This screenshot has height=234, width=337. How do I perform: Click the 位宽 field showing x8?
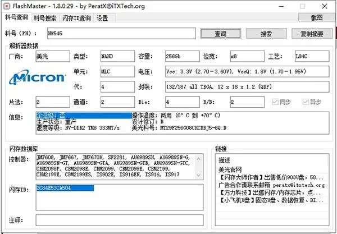(247, 56)
